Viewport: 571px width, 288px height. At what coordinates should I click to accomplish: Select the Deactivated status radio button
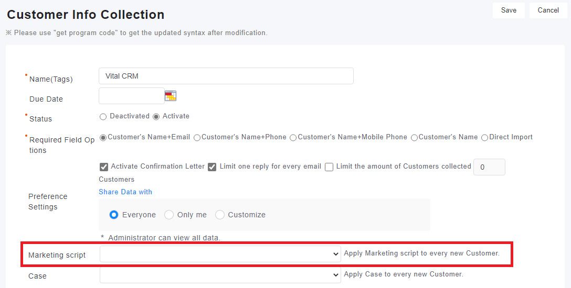pyautogui.click(x=103, y=117)
